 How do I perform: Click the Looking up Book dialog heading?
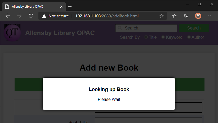pos(109,89)
